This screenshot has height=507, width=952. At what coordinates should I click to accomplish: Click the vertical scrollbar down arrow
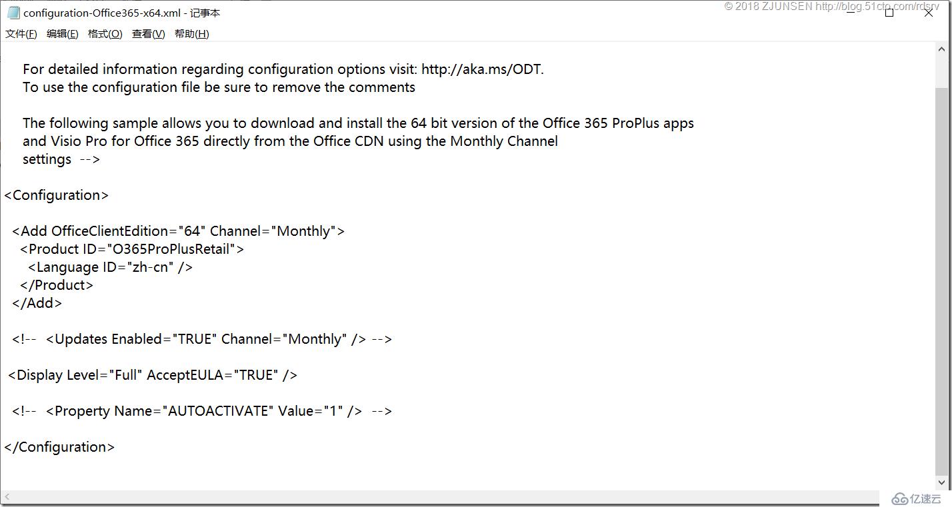tap(943, 483)
